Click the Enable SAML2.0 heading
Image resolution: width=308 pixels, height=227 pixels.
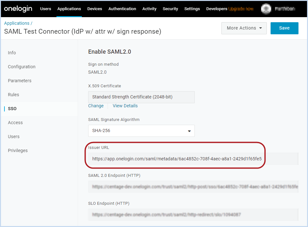(109, 52)
